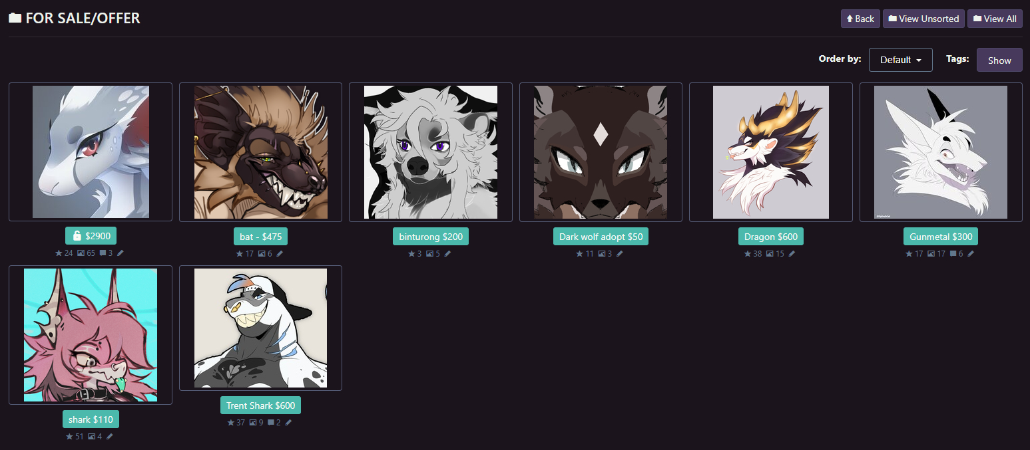
Task: Click the favorites star icon under Dragon $600
Action: click(x=748, y=254)
